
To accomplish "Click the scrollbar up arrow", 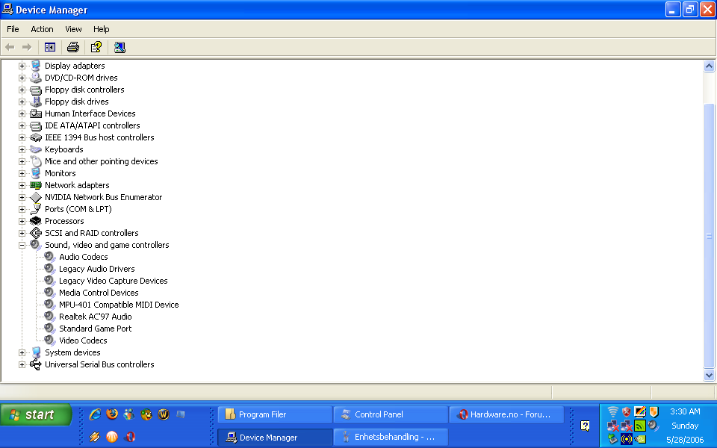I will [709, 66].
